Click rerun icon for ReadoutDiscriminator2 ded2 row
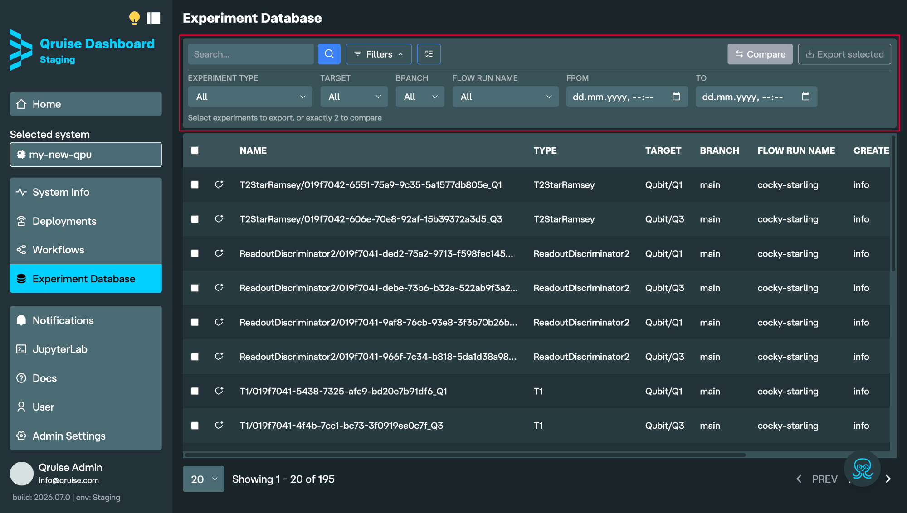 (x=219, y=253)
